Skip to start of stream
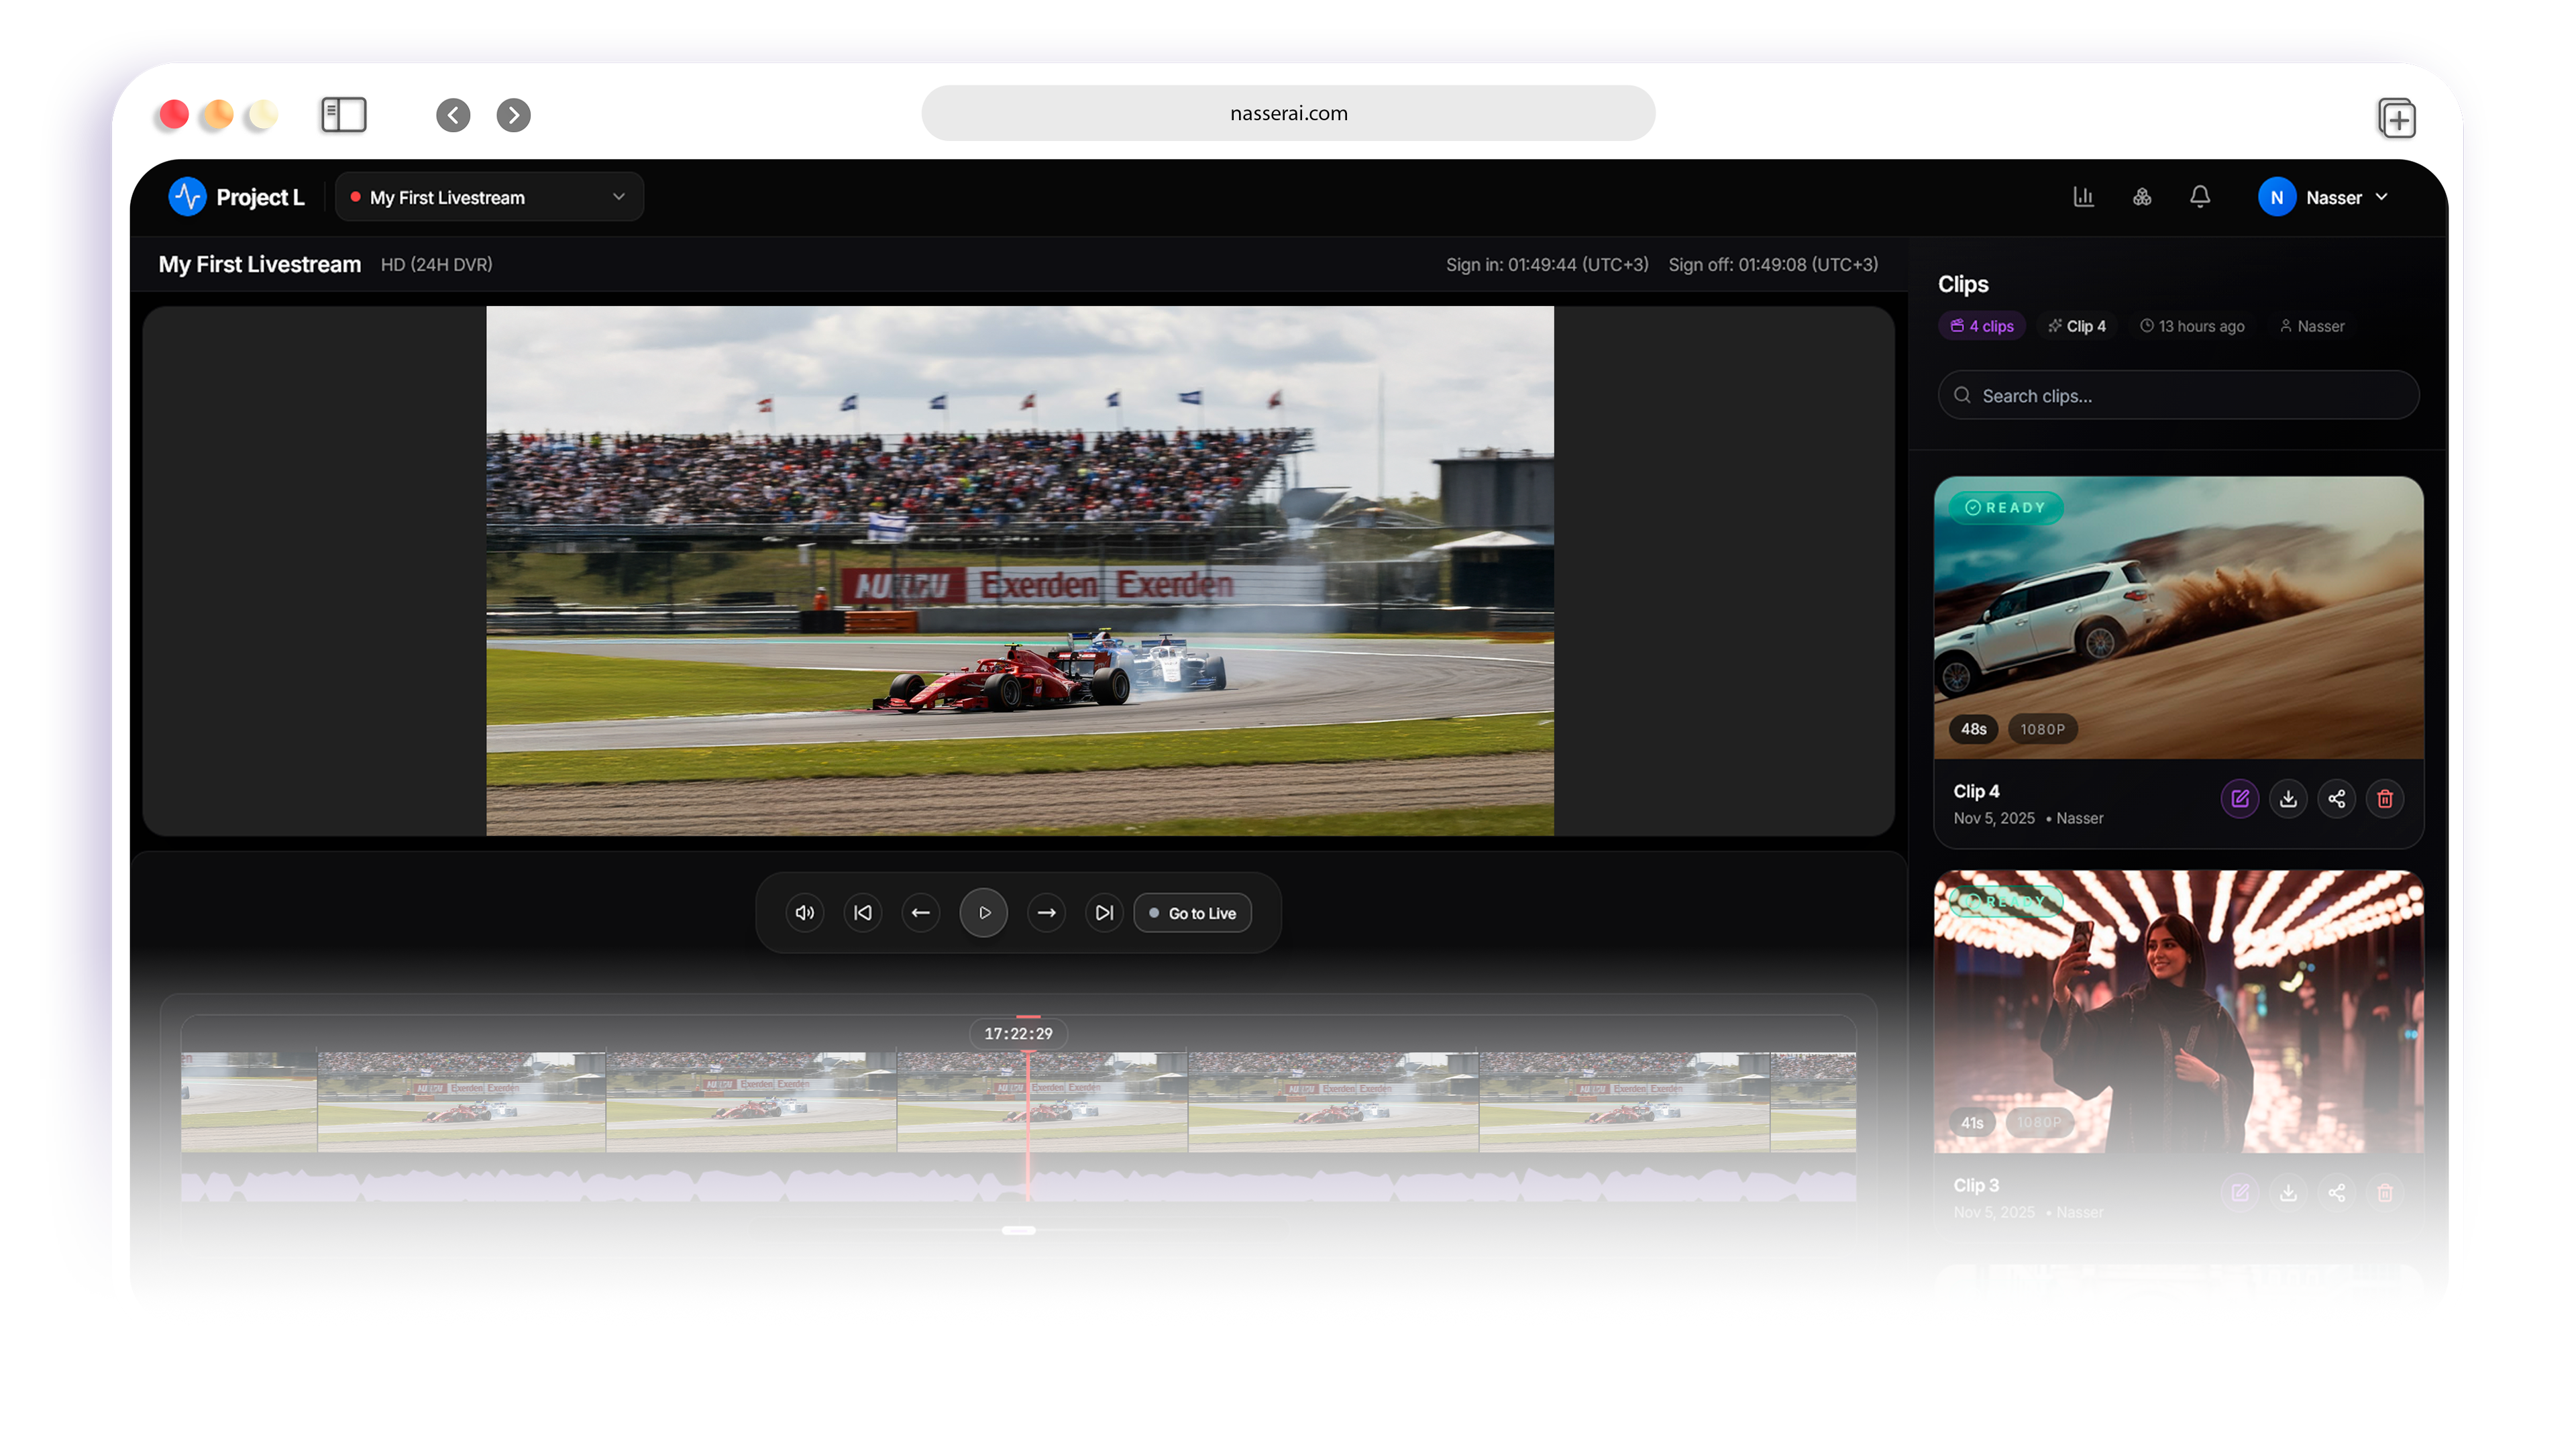 tap(863, 913)
